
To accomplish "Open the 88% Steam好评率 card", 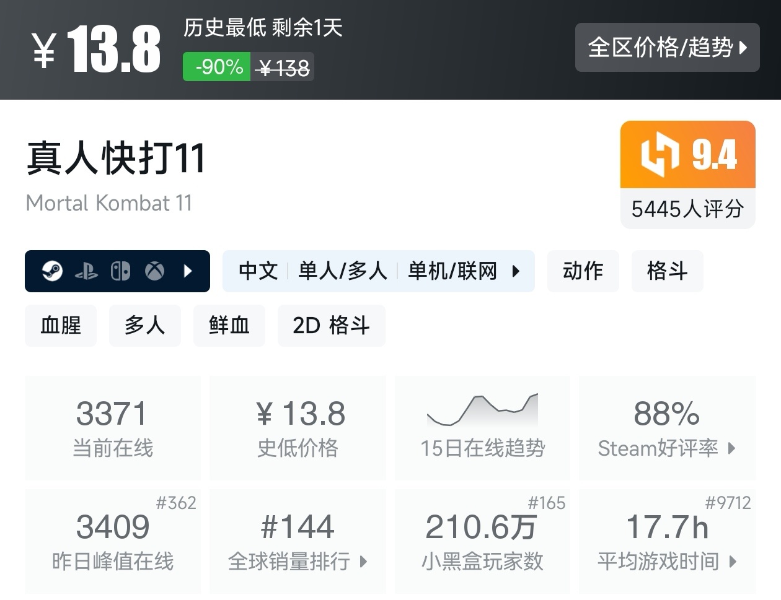I will click(667, 428).
